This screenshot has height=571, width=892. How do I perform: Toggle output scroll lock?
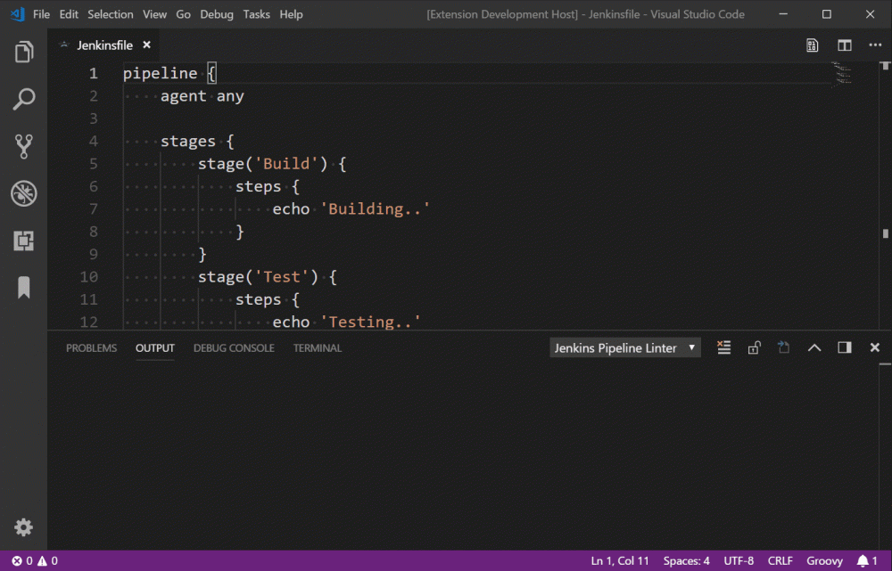[754, 347]
